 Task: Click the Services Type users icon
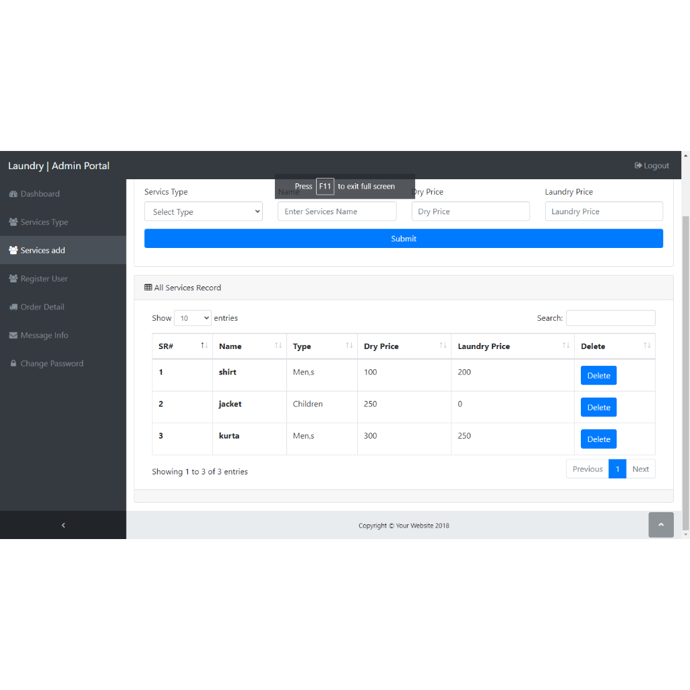tap(13, 222)
